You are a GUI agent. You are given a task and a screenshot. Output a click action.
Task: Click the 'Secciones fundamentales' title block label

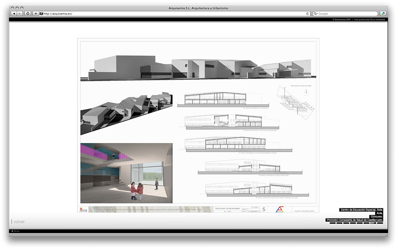(228, 208)
